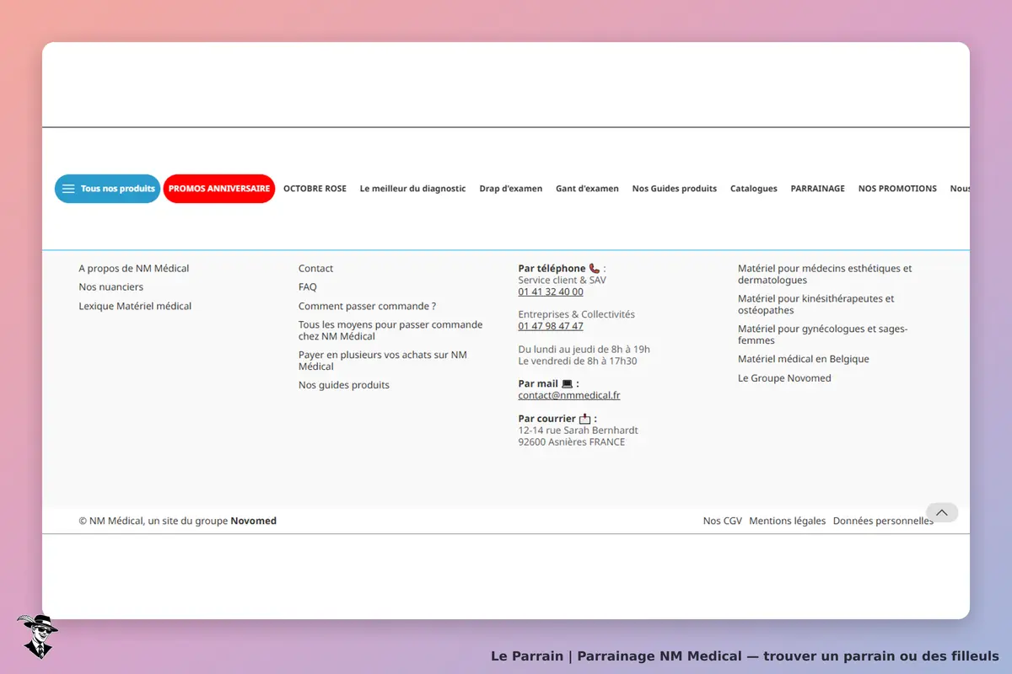
Task: Open Payer en plusieurs vos achats link
Action: pos(383,361)
